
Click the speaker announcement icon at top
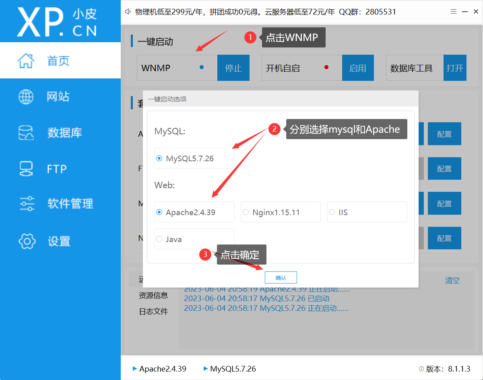[128, 12]
